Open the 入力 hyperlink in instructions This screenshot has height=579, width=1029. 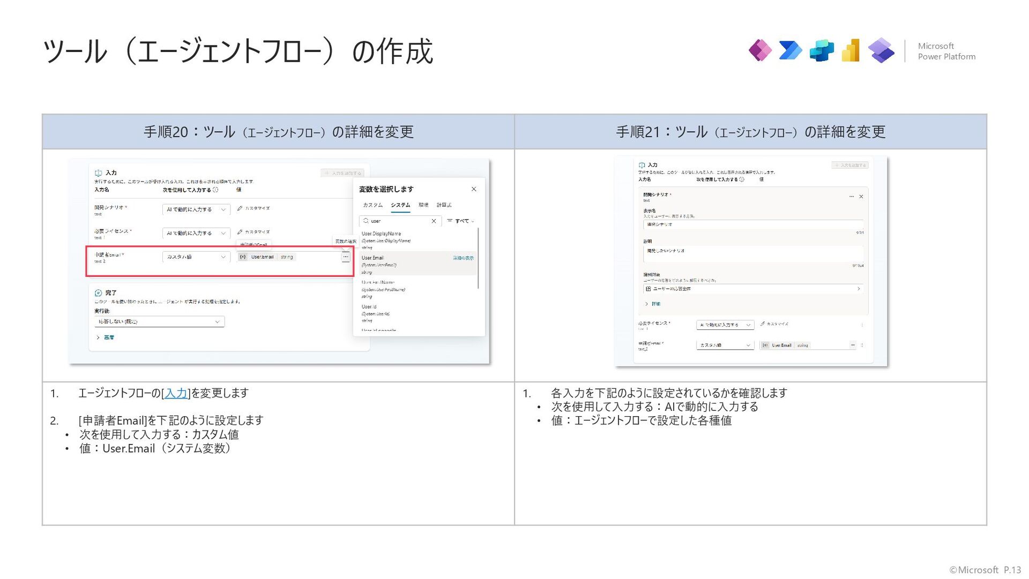click(176, 393)
